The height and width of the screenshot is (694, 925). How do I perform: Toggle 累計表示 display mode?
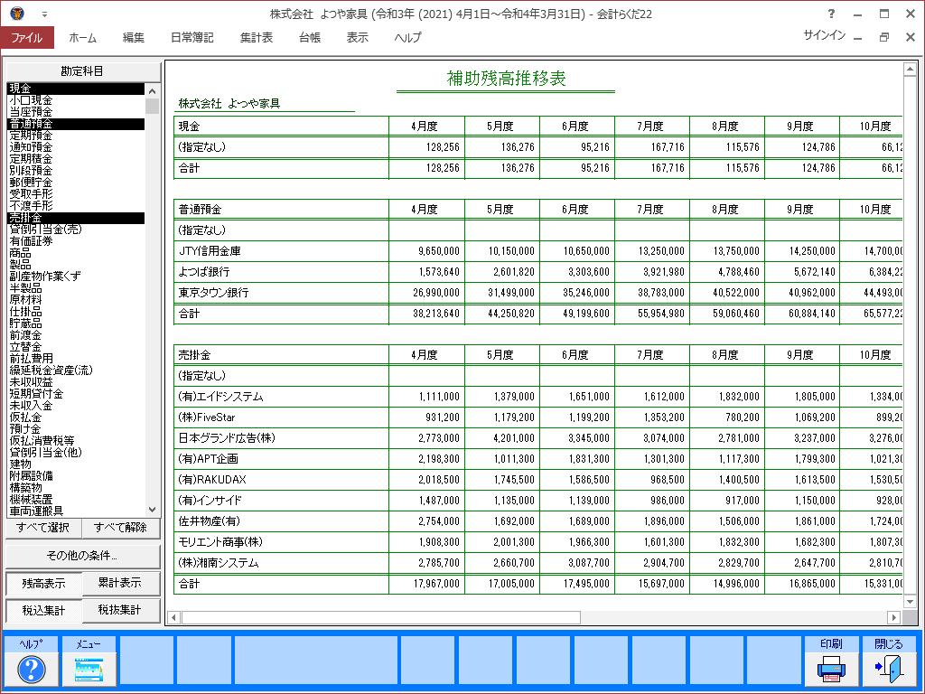point(120,583)
